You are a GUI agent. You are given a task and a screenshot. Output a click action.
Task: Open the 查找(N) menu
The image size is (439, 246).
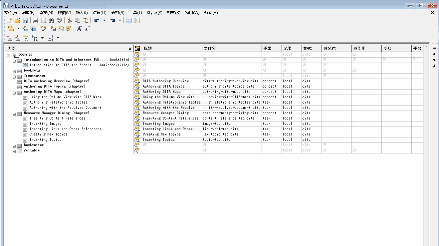46,13
